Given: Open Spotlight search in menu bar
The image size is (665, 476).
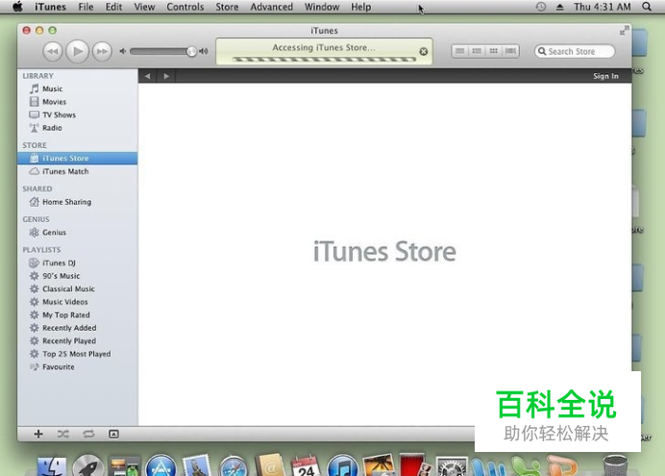Looking at the screenshot, I should tap(647, 7).
